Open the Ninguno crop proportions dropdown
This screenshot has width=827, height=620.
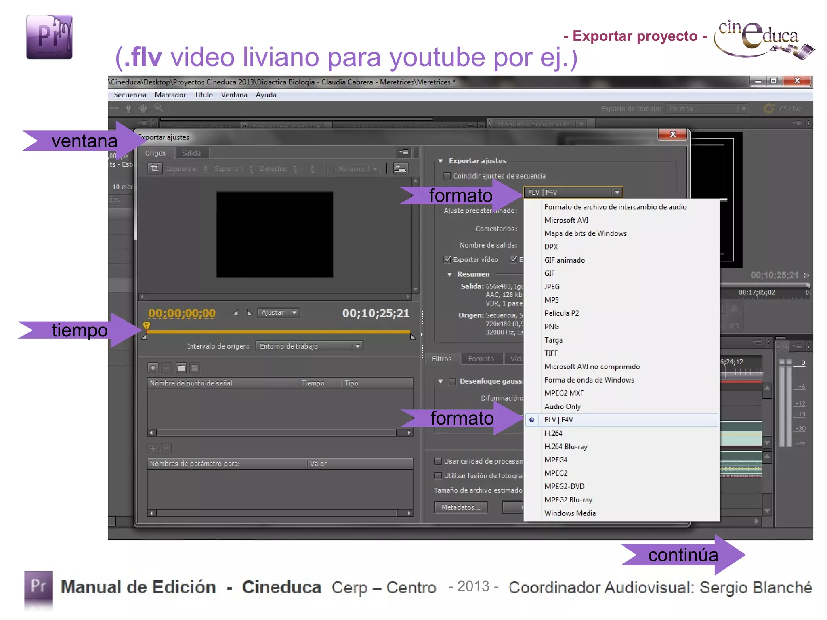click(x=357, y=169)
